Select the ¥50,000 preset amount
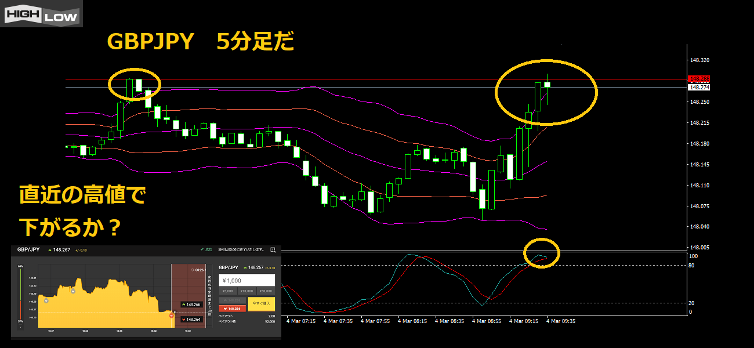 (x=266, y=291)
